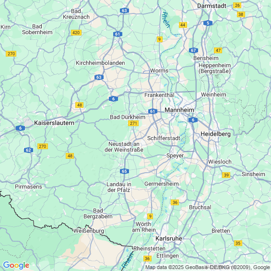The width and height of the screenshot is (271, 271).
Task: Select the Heidelberg city label
Action: [215, 134]
